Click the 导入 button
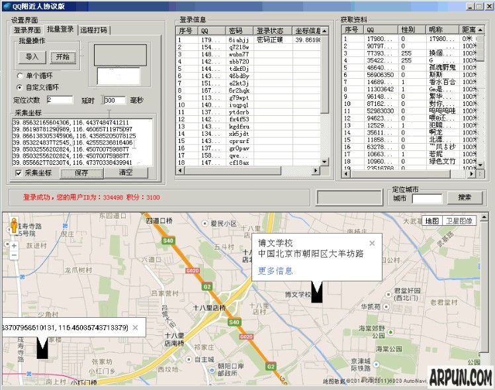495x390 pixels. (32, 57)
